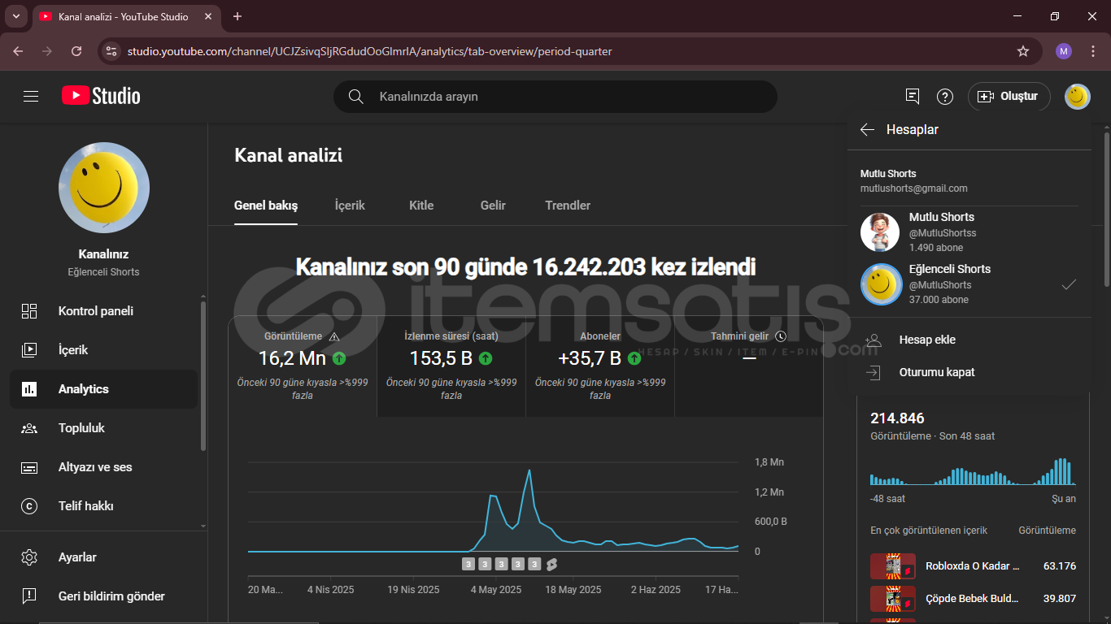Select Analytics in the sidebar
Image resolution: width=1111 pixels, height=624 pixels.
coord(104,389)
